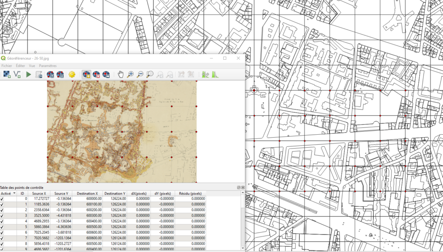Start georeferencing with the green play button
This screenshot has width=443, height=252.
(29, 74)
